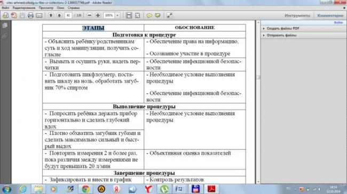Open Windows Explorer folder on taskbar
The height and width of the screenshot is (194, 347).
tap(38, 189)
